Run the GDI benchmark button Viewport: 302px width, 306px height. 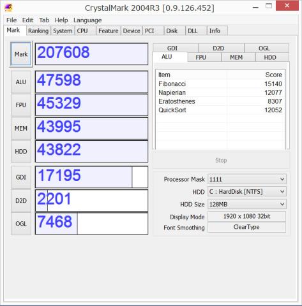tap(21, 177)
